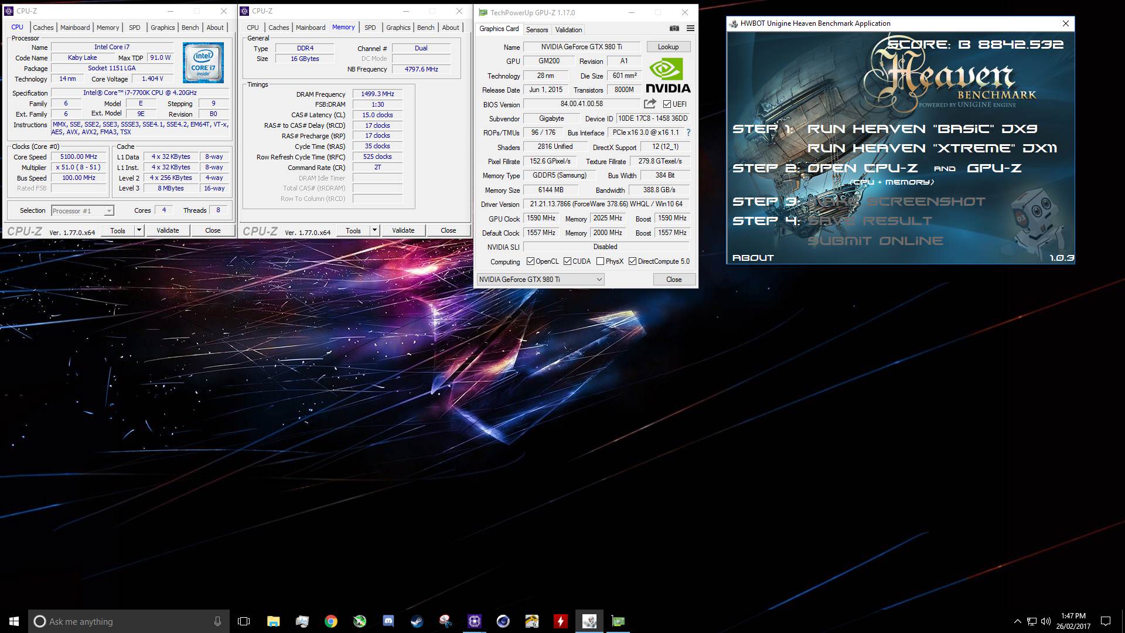Open Discord from the taskbar
The height and width of the screenshot is (633, 1125).
[388, 621]
